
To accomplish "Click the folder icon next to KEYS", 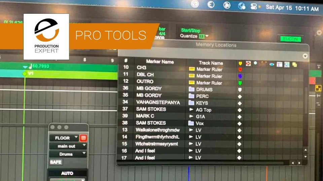I will (x=191, y=103).
